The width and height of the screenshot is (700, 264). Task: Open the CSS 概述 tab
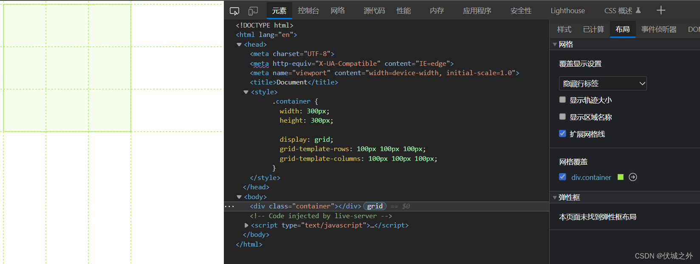(618, 11)
